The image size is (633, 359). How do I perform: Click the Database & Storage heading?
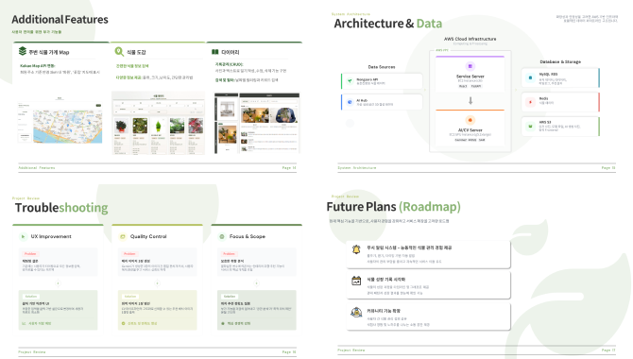point(560,61)
